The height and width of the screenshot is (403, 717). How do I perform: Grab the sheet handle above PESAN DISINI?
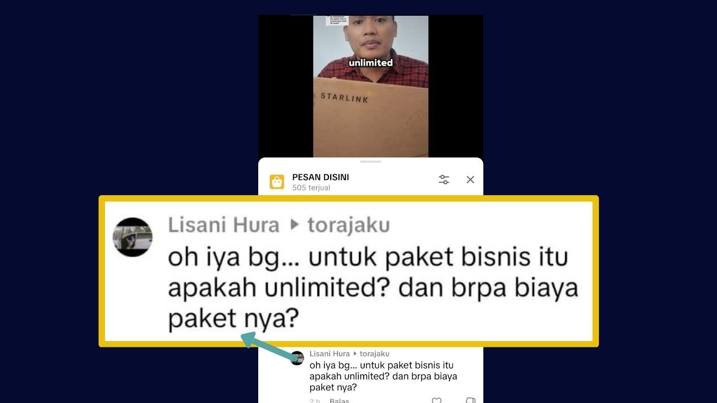371,162
